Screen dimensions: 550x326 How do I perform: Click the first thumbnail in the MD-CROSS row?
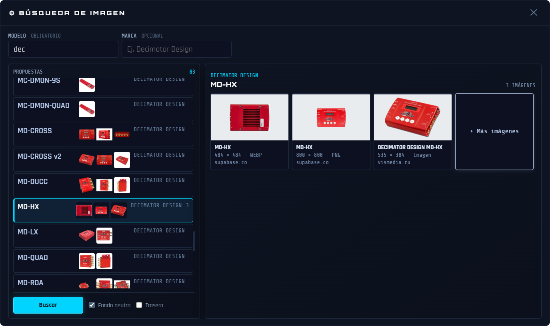(87, 134)
